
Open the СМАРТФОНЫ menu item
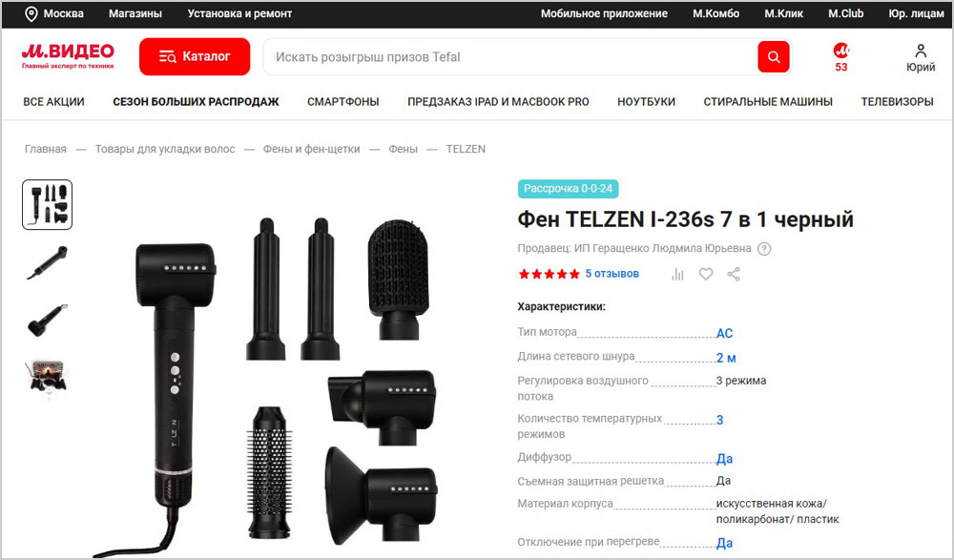(x=343, y=102)
